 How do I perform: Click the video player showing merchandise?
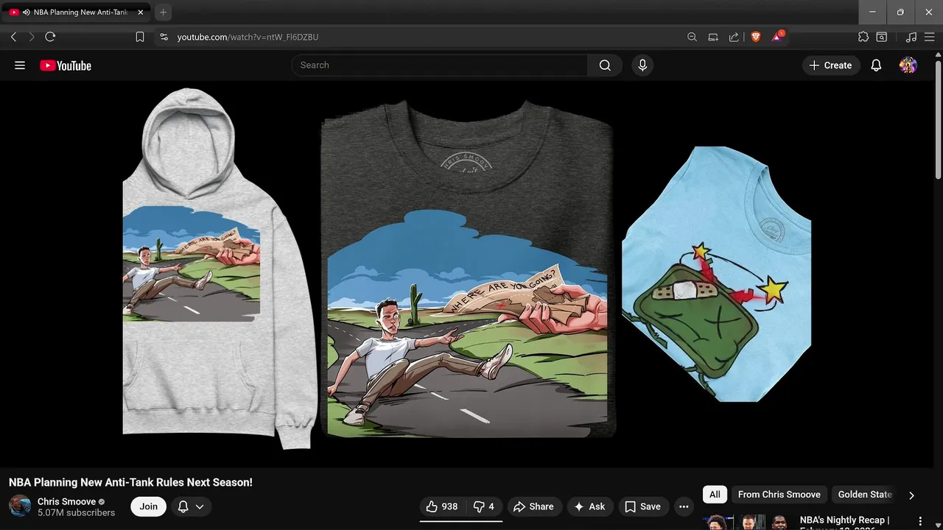coord(466,274)
